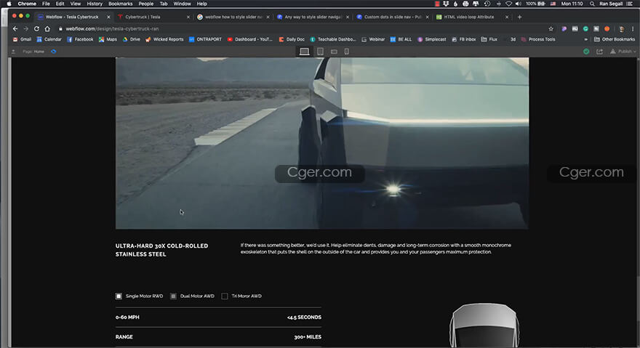The height and width of the screenshot is (348, 640).
Task: Reload the page with the refresh icon
Action: pyautogui.click(x=36, y=28)
